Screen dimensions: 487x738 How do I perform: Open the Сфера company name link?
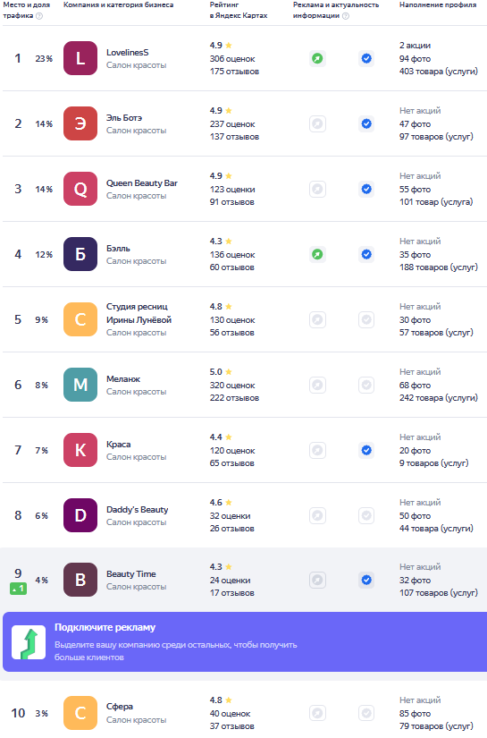pos(120,706)
